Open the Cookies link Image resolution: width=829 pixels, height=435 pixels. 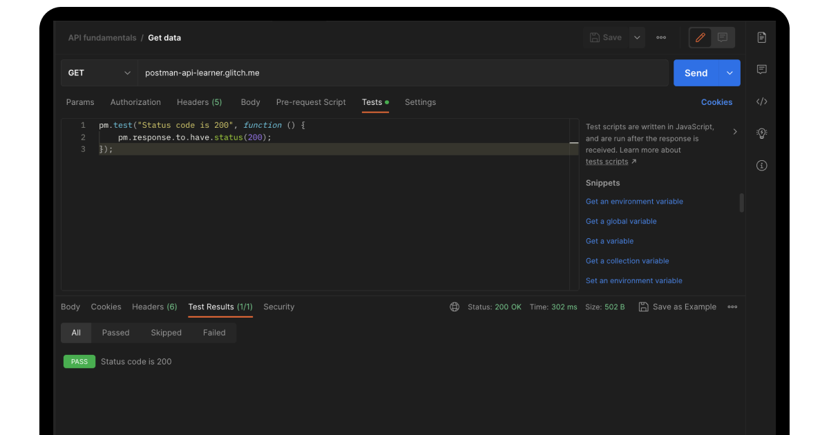coord(716,102)
